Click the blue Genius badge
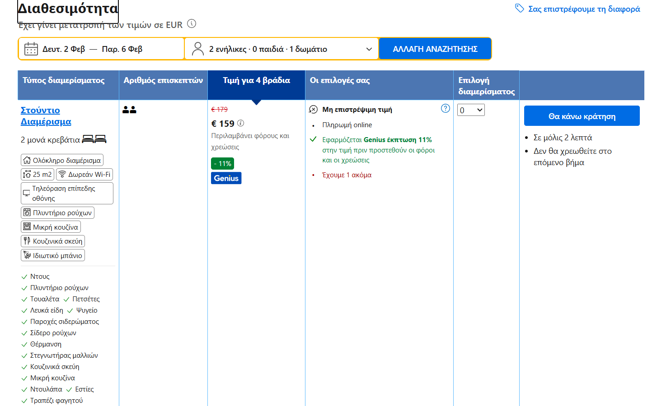671x406 pixels. (226, 178)
